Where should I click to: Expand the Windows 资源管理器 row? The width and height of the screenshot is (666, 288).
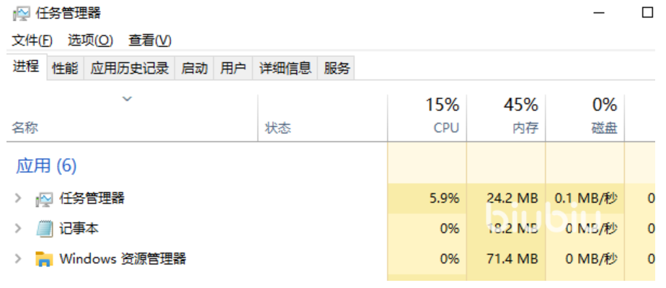click(x=18, y=258)
